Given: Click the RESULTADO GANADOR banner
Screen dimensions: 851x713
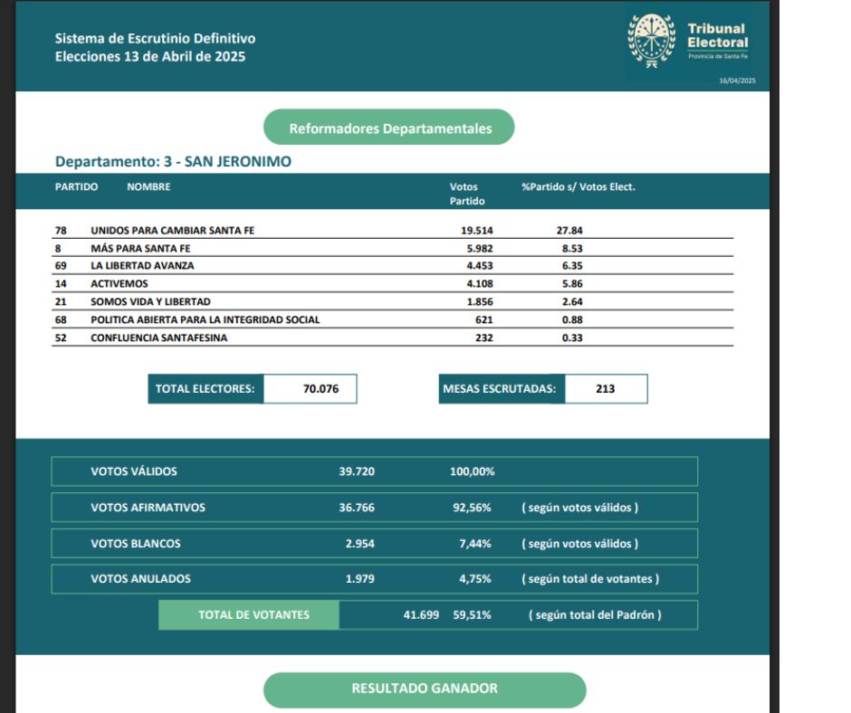Looking at the screenshot, I should [x=425, y=689].
